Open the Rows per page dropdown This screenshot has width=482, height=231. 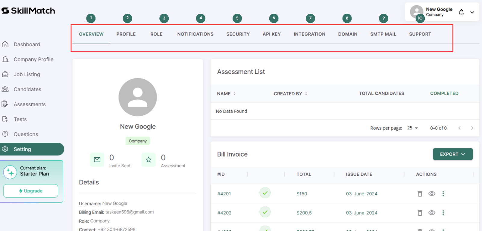tap(413, 128)
